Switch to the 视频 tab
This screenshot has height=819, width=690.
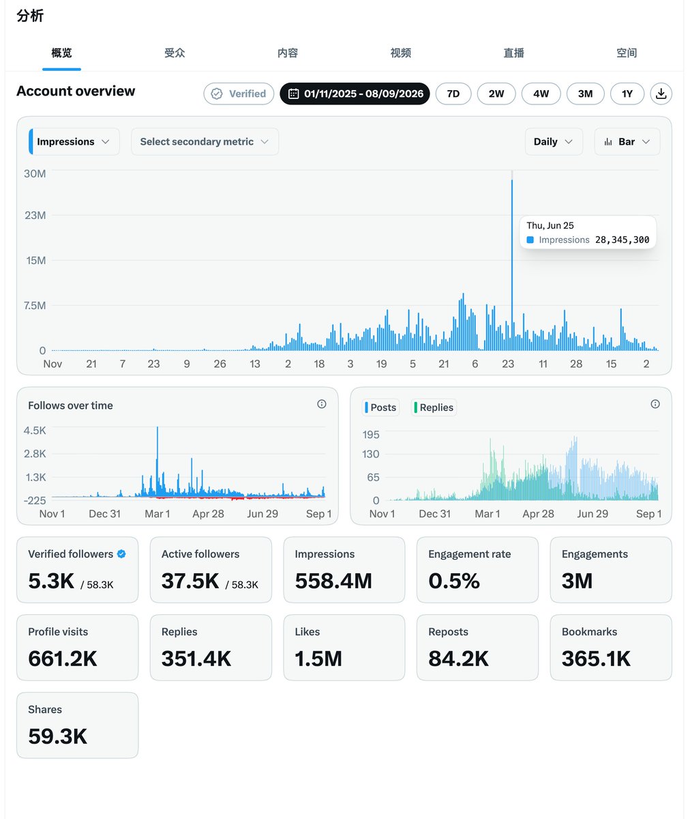(401, 53)
